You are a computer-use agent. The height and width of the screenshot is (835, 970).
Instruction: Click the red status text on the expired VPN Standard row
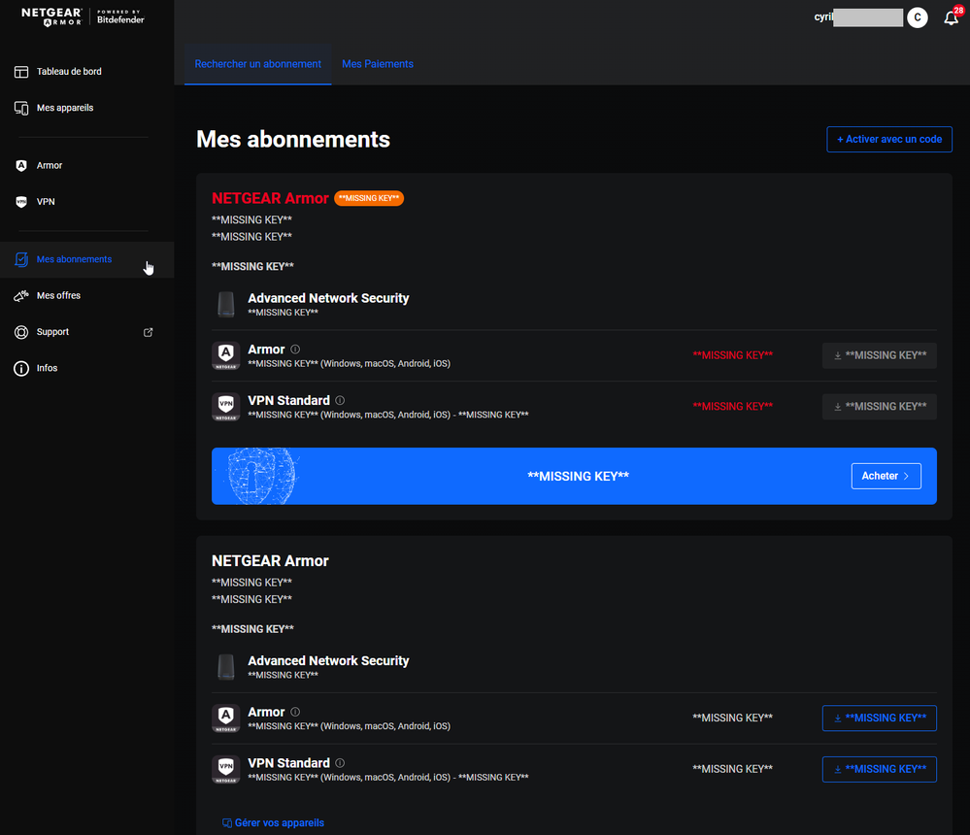pyautogui.click(x=732, y=407)
